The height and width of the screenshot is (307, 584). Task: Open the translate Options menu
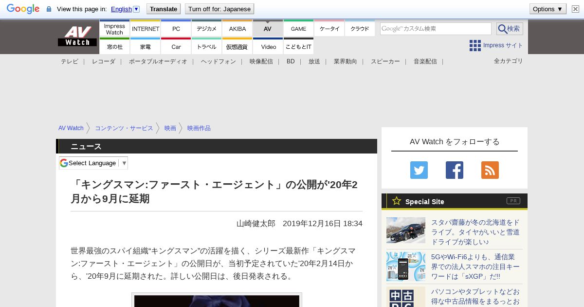(548, 9)
